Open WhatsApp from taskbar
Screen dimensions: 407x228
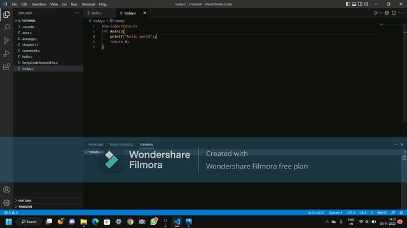(x=154, y=222)
